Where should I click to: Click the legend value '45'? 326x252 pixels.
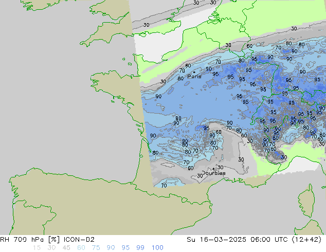(66, 248)
